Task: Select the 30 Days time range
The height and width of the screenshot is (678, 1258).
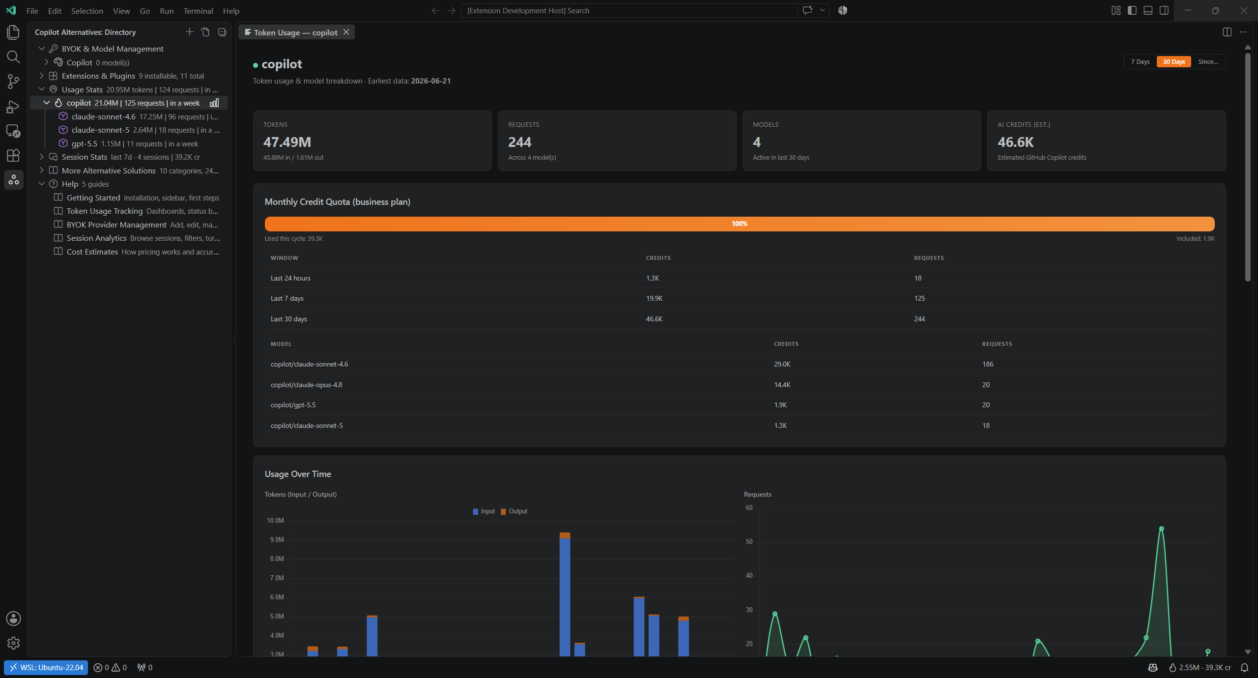Action: pos(1173,62)
